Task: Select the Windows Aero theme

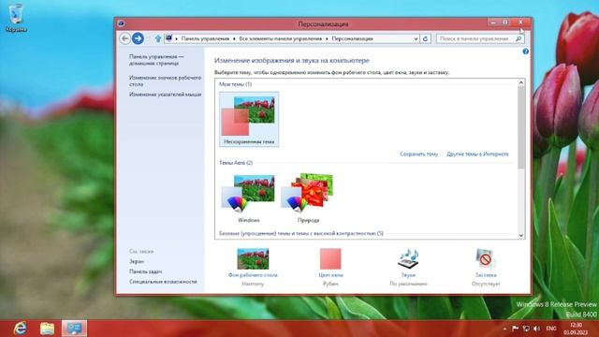Action: click(249, 198)
